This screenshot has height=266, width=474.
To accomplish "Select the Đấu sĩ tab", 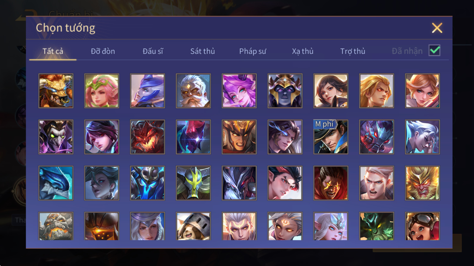I will pyautogui.click(x=153, y=51).
